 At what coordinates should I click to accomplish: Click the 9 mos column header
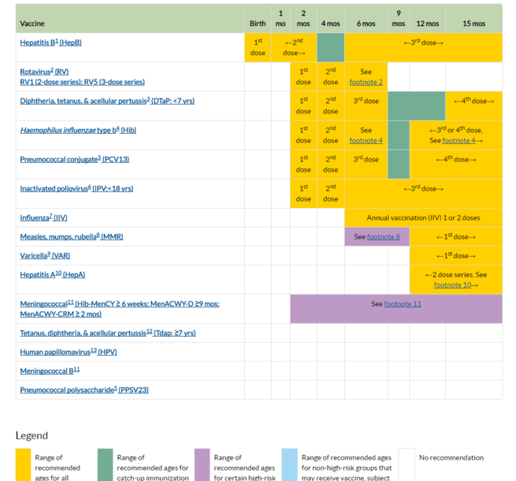(x=399, y=18)
